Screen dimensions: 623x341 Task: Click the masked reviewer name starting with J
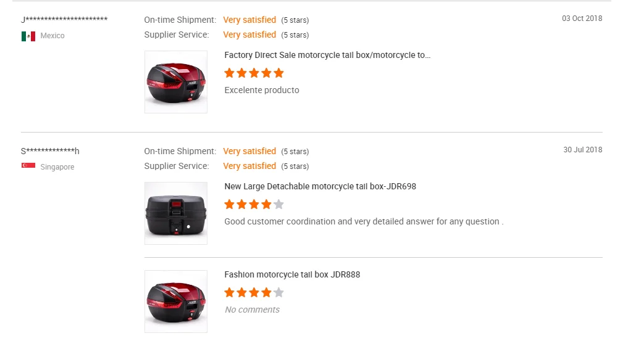point(64,20)
